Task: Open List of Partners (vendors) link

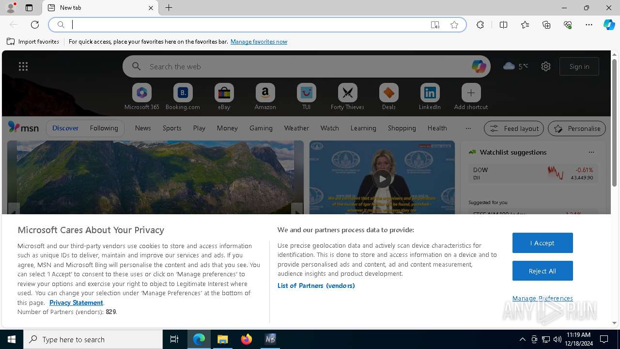Action: (x=316, y=286)
